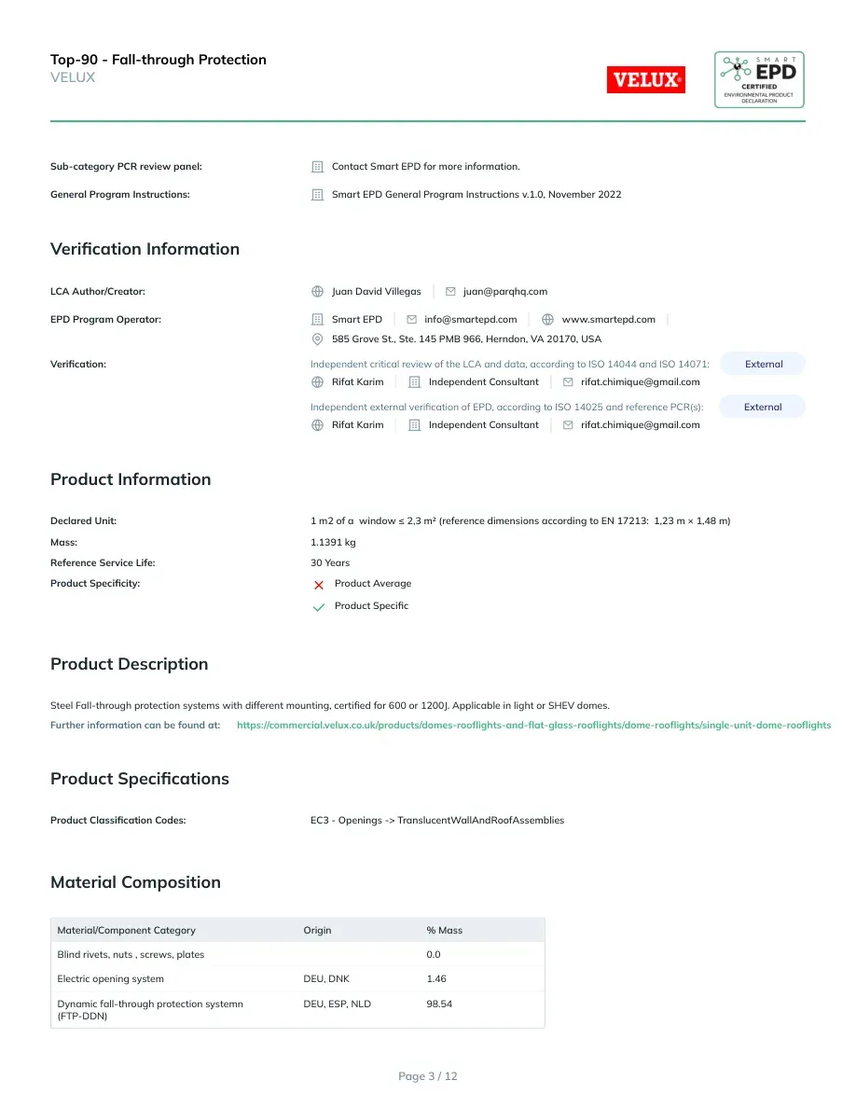
Task: Click the red VELUX logo
Action: (x=645, y=80)
